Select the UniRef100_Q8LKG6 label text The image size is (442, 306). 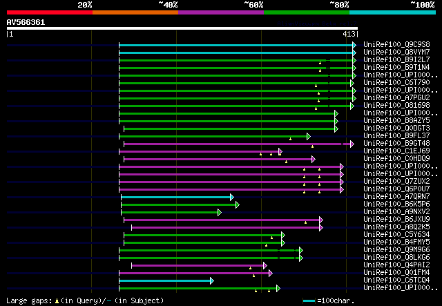coord(396,258)
